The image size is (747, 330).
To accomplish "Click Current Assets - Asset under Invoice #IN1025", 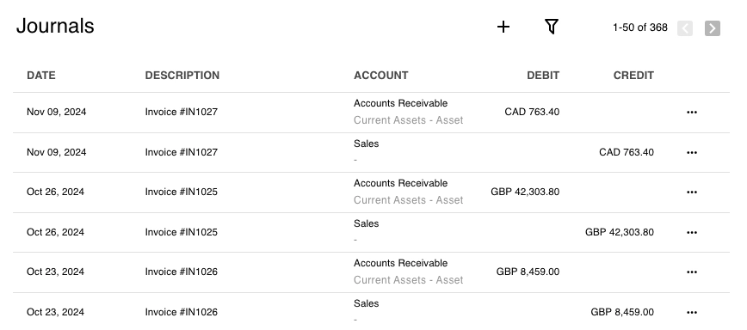I will (408, 200).
